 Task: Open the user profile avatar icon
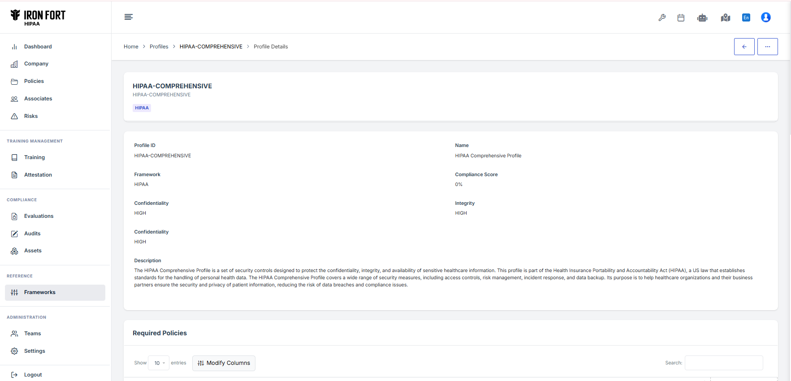coord(766,17)
